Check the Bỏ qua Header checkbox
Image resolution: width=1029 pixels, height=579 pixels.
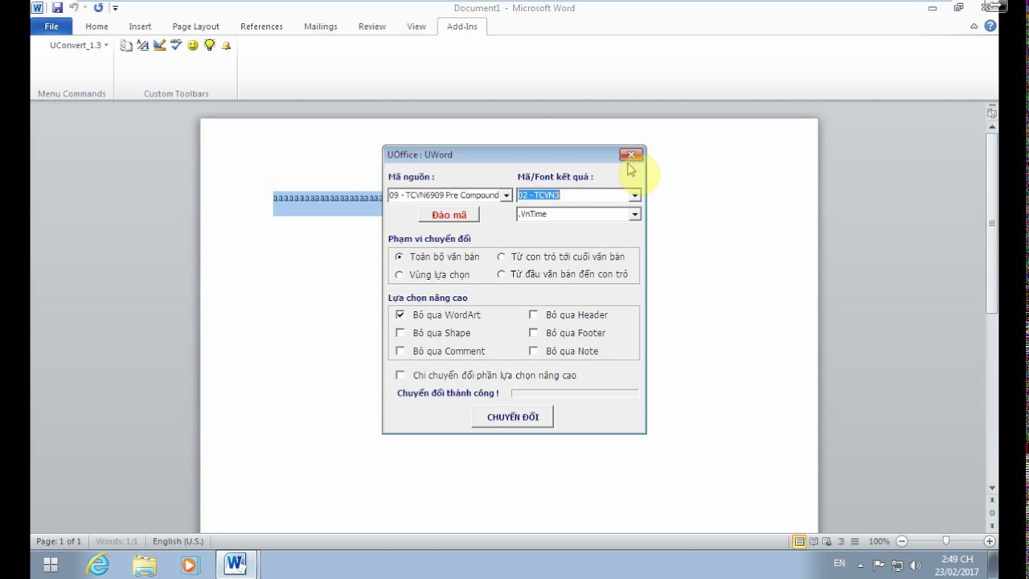(x=533, y=314)
